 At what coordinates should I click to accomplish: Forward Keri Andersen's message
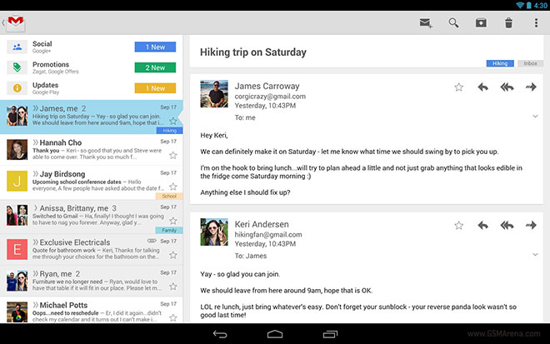pyautogui.click(x=531, y=225)
